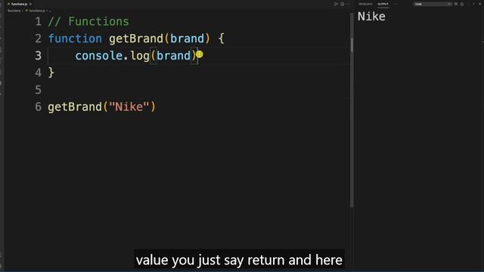484x272 pixels.
Task: Click the 'brand' parameter on line 2
Action: click(187, 39)
